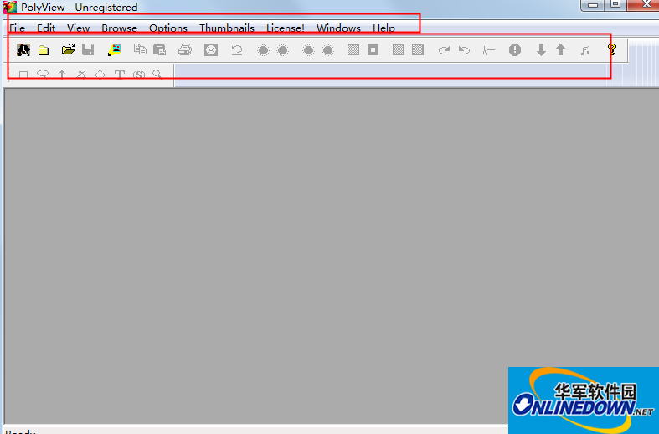
Task: Open the Browse menu
Action: [x=119, y=28]
